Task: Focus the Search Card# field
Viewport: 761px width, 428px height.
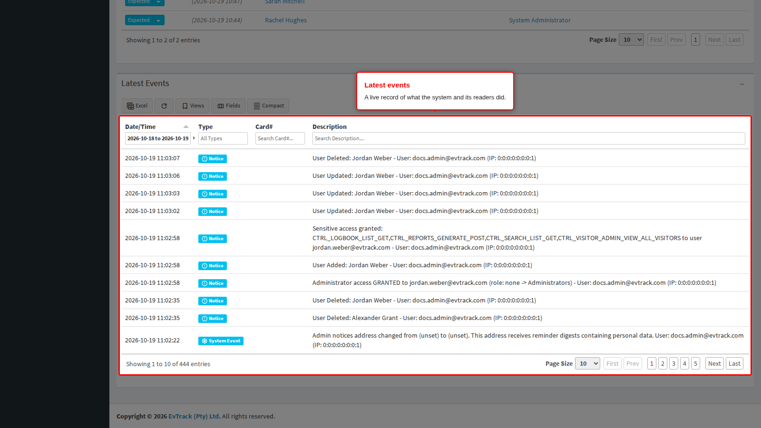Action: pos(280,138)
